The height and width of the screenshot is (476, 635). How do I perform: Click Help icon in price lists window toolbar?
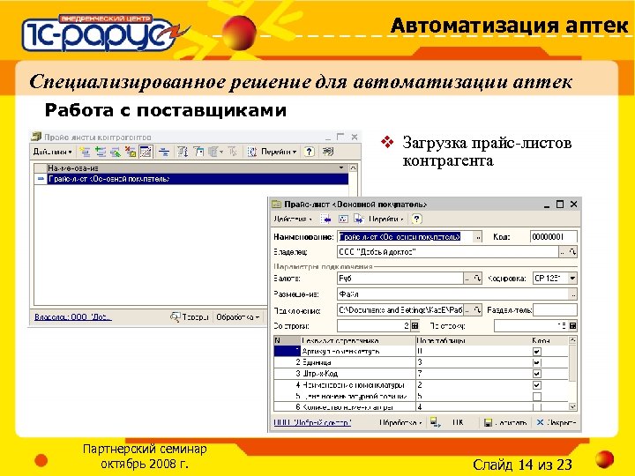point(309,152)
